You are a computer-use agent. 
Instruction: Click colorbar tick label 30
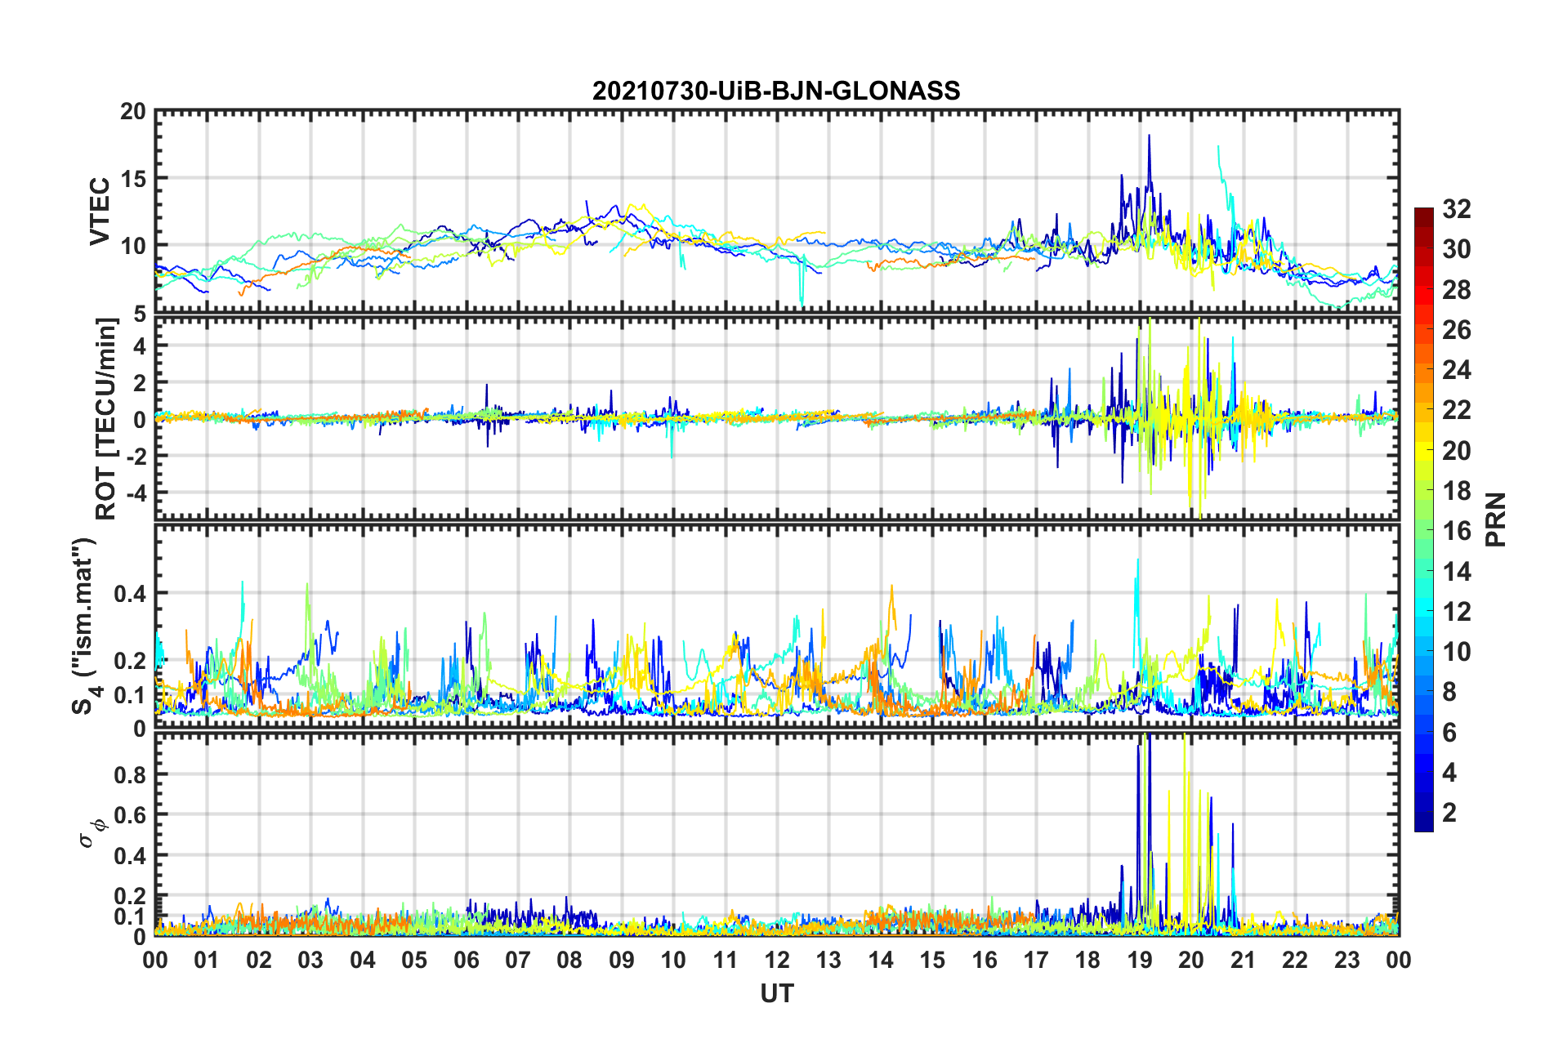[1456, 249]
